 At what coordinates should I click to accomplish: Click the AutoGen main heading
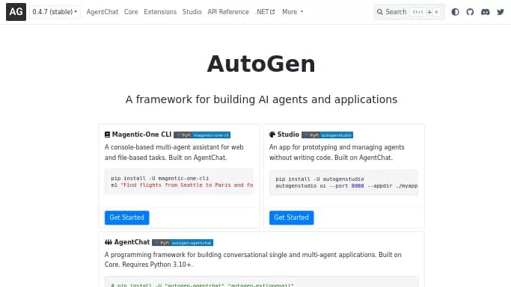[x=261, y=64]
